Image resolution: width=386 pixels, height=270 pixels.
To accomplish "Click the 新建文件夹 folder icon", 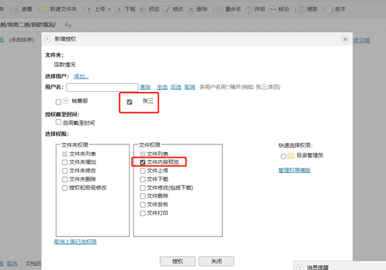I will [x=45, y=10].
